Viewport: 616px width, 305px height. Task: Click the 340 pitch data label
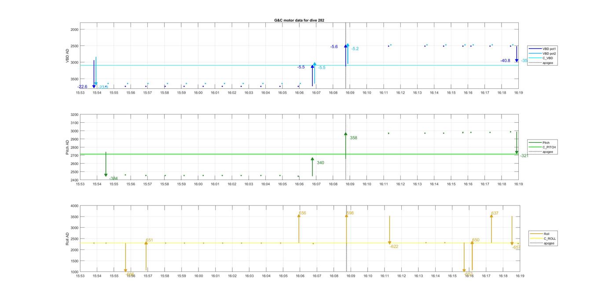point(320,163)
